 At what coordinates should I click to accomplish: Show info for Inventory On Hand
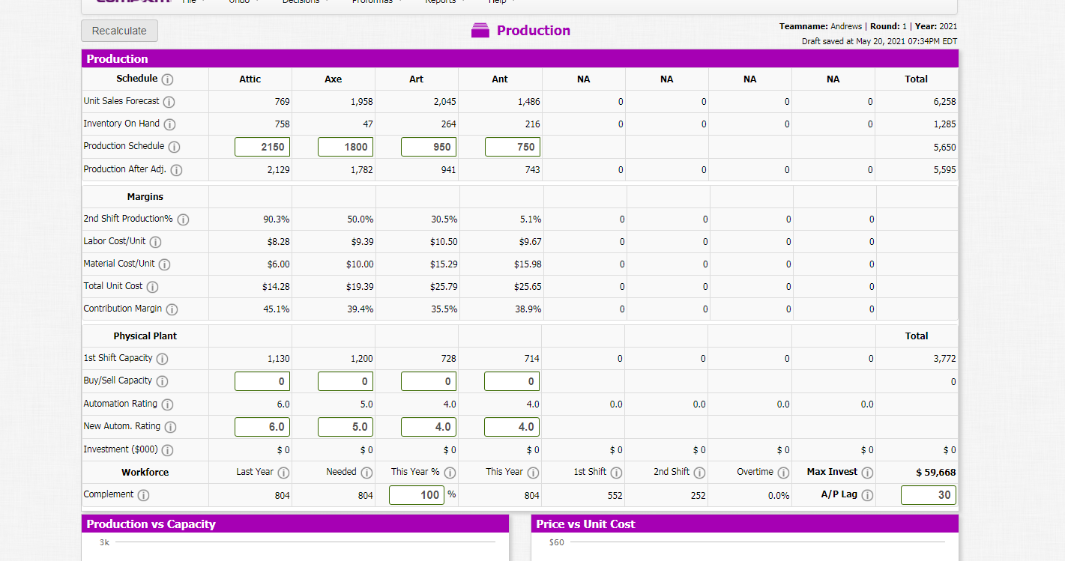(169, 124)
